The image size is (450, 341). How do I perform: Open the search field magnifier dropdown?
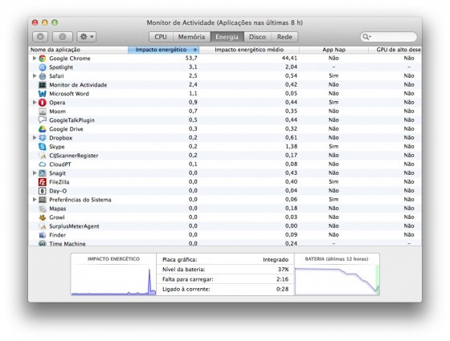pyautogui.click(x=366, y=37)
